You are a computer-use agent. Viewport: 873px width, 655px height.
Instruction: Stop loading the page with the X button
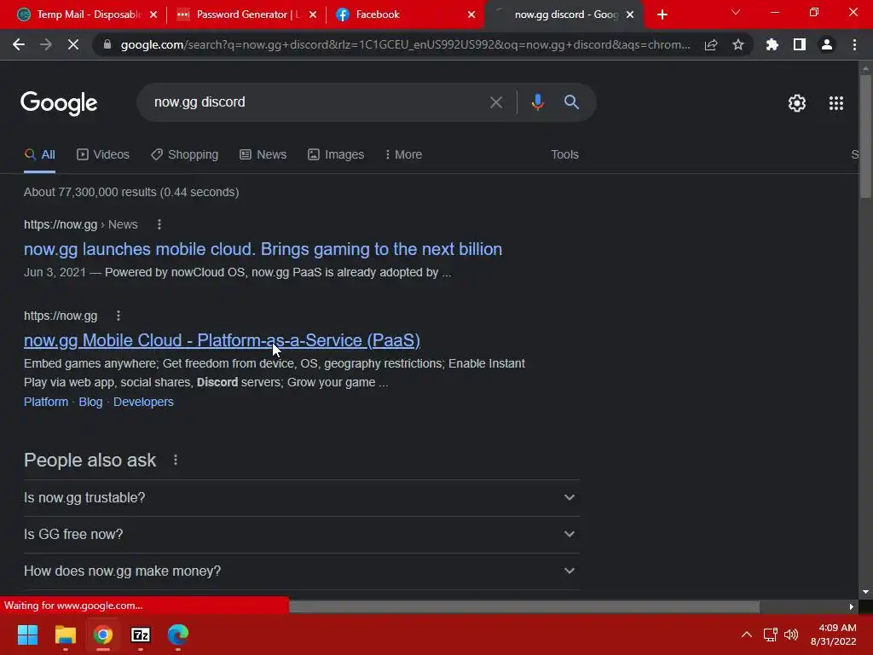[73, 44]
